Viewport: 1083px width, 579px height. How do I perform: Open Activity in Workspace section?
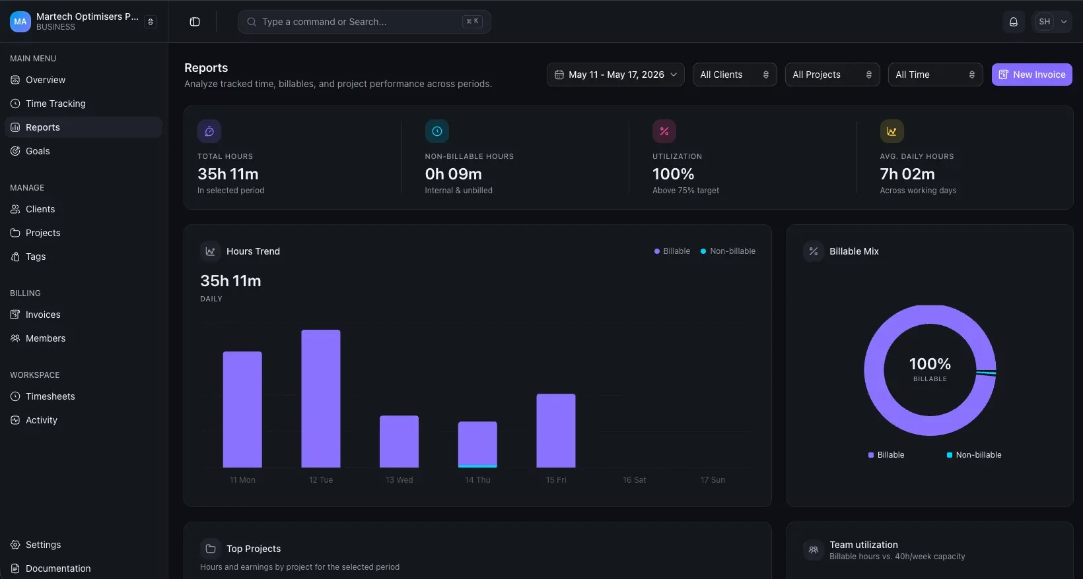click(83, 420)
